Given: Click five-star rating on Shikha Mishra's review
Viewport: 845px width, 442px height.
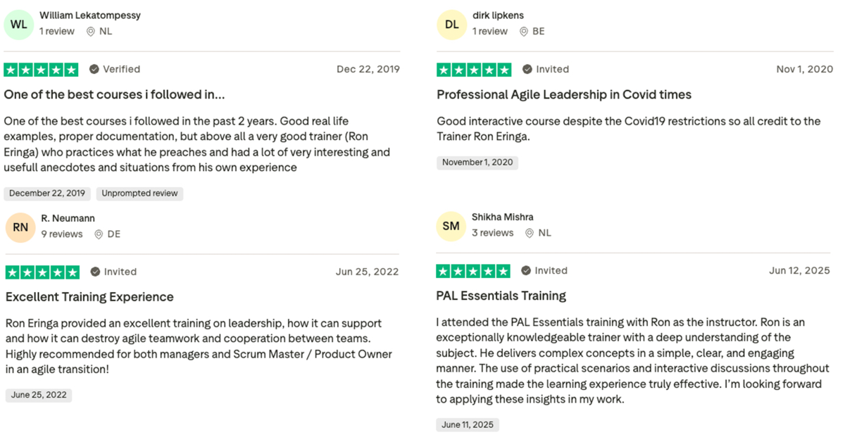Looking at the screenshot, I should point(473,271).
